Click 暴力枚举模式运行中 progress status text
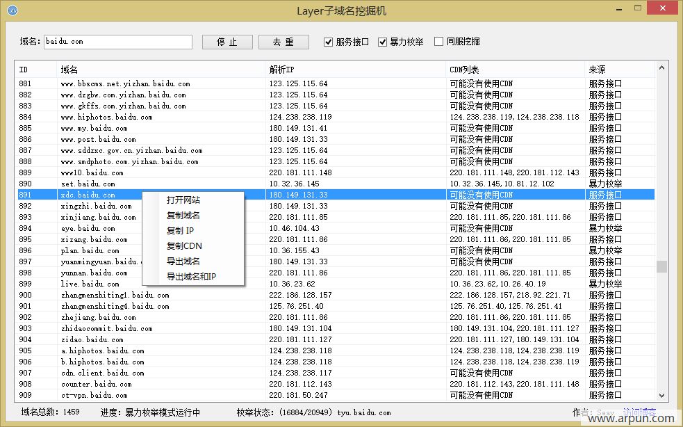This screenshot has height=427, width=683. click(163, 412)
